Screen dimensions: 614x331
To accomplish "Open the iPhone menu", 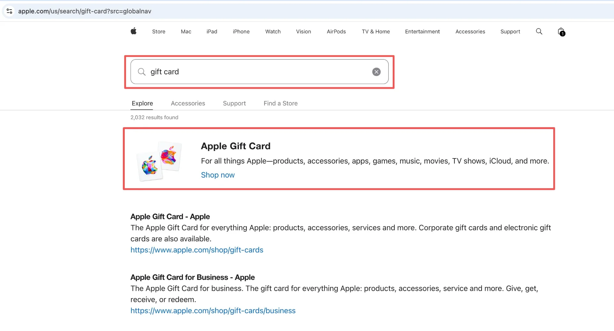I will (241, 32).
